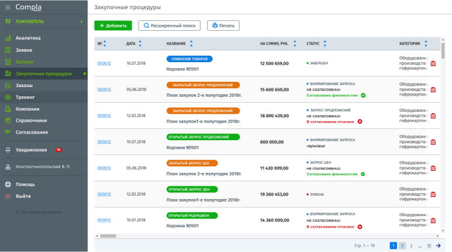Click the green Добавить button
Screen dimensions: 452x252
pyautogui.click(x=113, y=26)
